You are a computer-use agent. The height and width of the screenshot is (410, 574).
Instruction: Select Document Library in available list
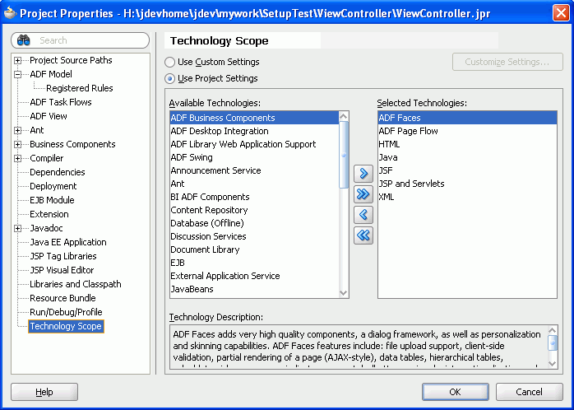[x=254, y=250]
